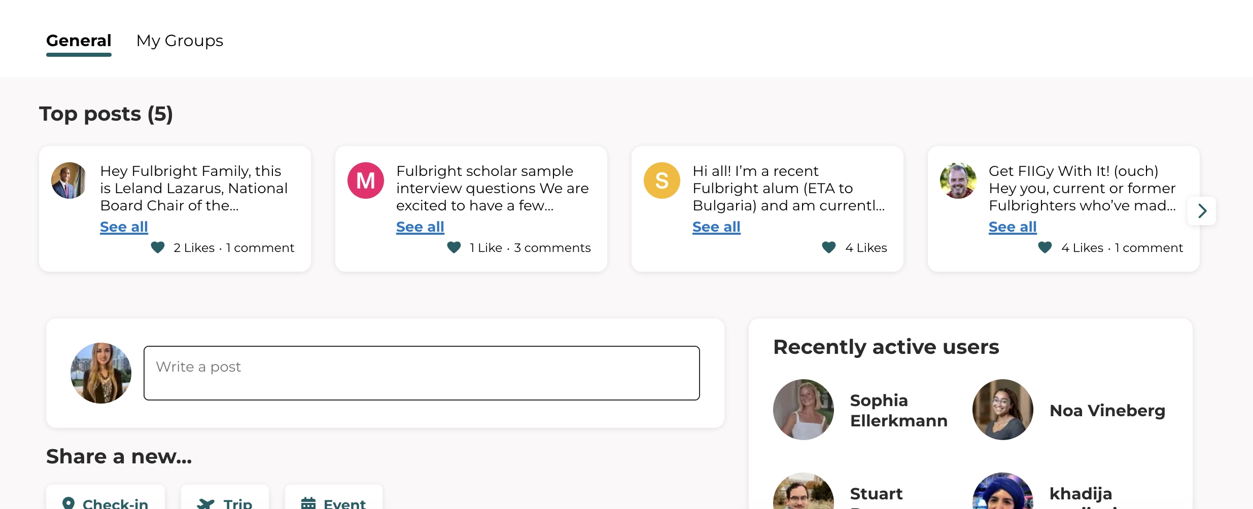The width and height of the screenshot is (1253, 509).
Task: Switch to the General tab
Action: point(79,41)
